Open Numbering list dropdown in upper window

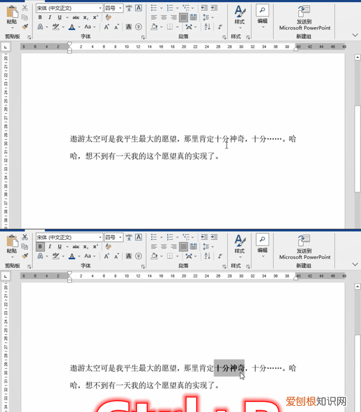tap(177, 8)
